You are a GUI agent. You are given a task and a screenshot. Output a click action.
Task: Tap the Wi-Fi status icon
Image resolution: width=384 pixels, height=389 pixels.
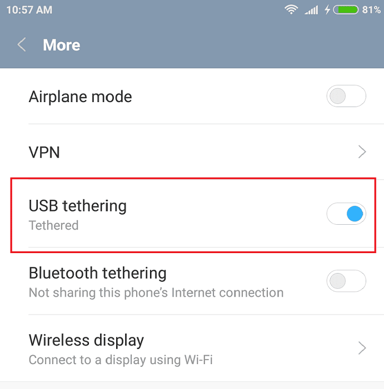coord(291,9)
